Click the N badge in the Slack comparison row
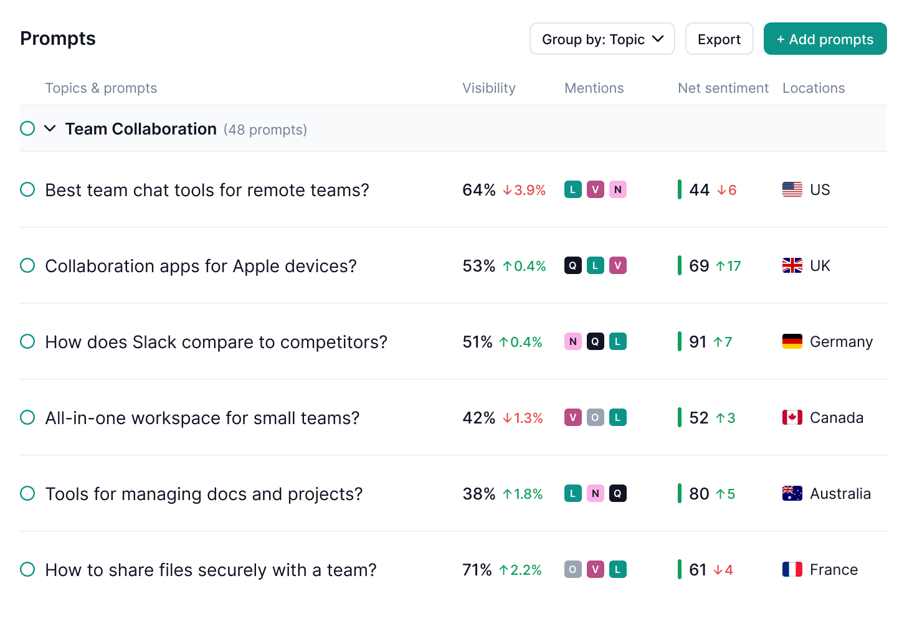The width and height of the screenshot is (907, 629). (x=573, y=341)
